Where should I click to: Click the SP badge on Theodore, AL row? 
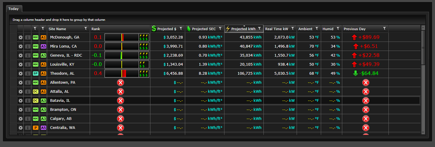coord(36,73)
